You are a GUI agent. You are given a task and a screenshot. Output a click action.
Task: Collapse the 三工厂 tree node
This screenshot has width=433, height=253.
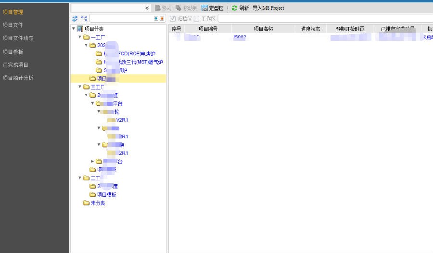[80, 87]
